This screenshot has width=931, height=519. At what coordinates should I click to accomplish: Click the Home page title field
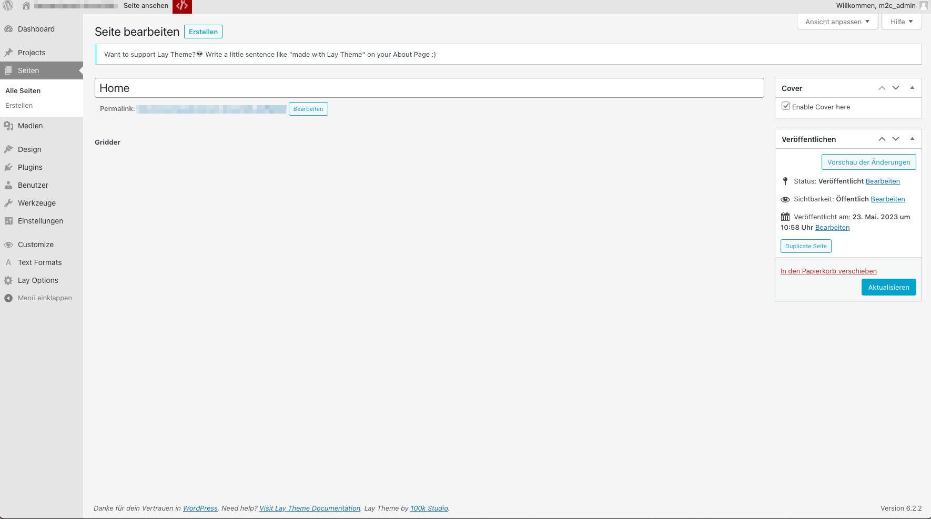[x=429, y=88]
